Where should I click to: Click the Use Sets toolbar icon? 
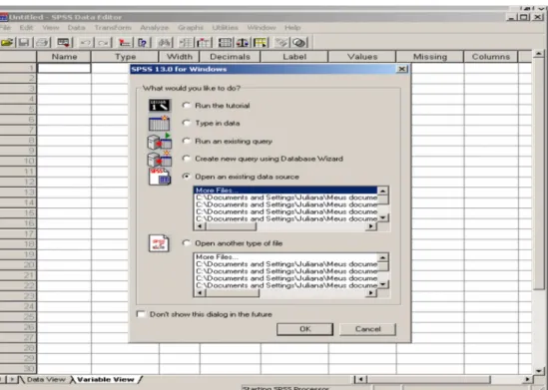click(299, 43)
